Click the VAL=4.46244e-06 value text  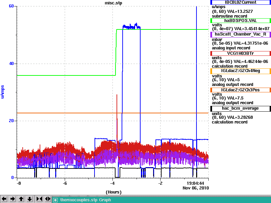tap(251, 62)
